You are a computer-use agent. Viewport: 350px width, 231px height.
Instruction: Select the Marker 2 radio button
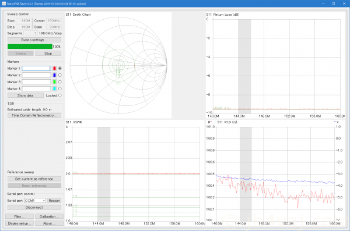click(60, 75)
